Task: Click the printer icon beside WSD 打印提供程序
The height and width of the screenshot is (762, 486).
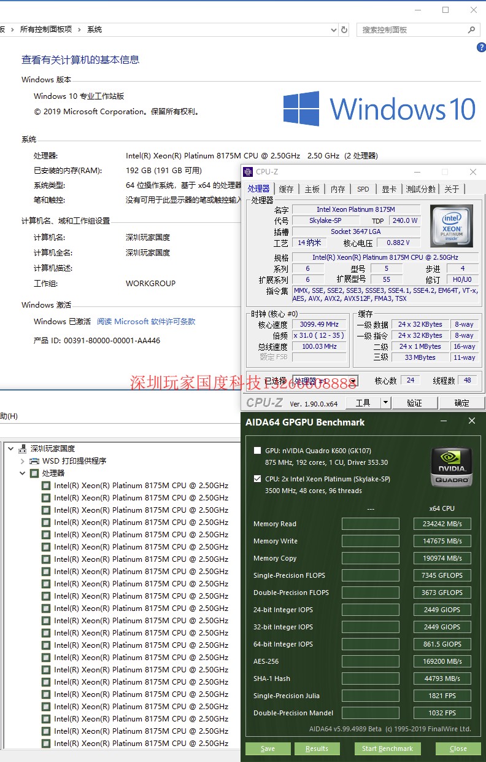Action: click(34, 461)
